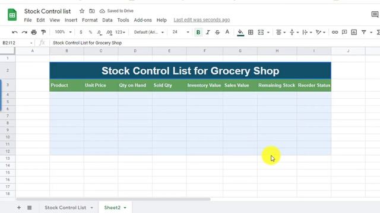
Task: Star the document
Action: 82,11
